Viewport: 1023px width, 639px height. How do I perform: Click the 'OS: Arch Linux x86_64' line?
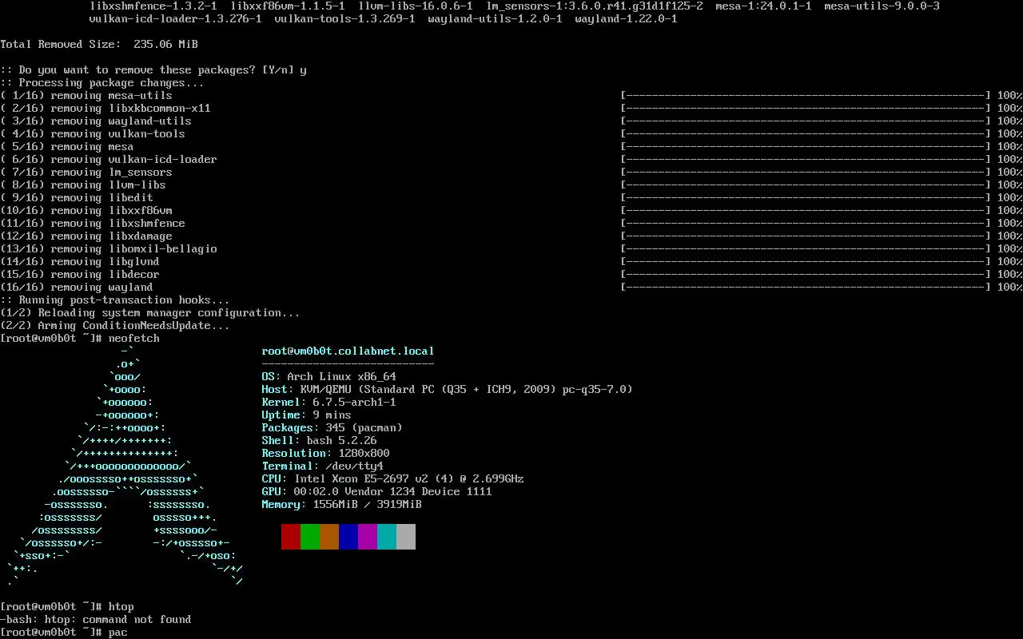[328, 377]
